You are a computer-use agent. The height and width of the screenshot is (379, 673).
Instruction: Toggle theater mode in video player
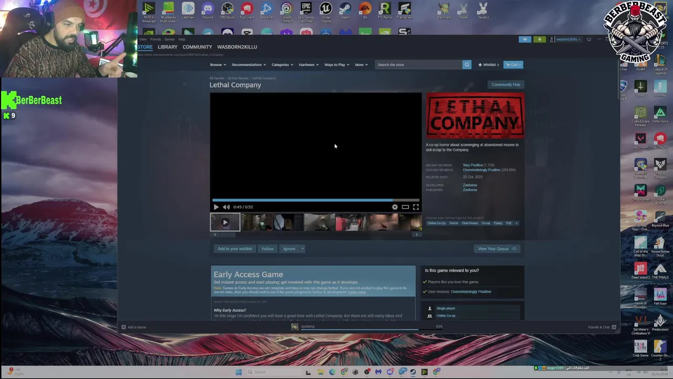click(405, 207)
